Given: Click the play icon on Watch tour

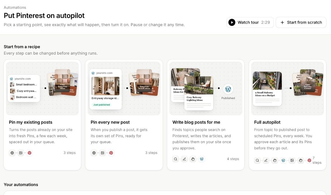Looking at the screenshot, I should 232,22.
